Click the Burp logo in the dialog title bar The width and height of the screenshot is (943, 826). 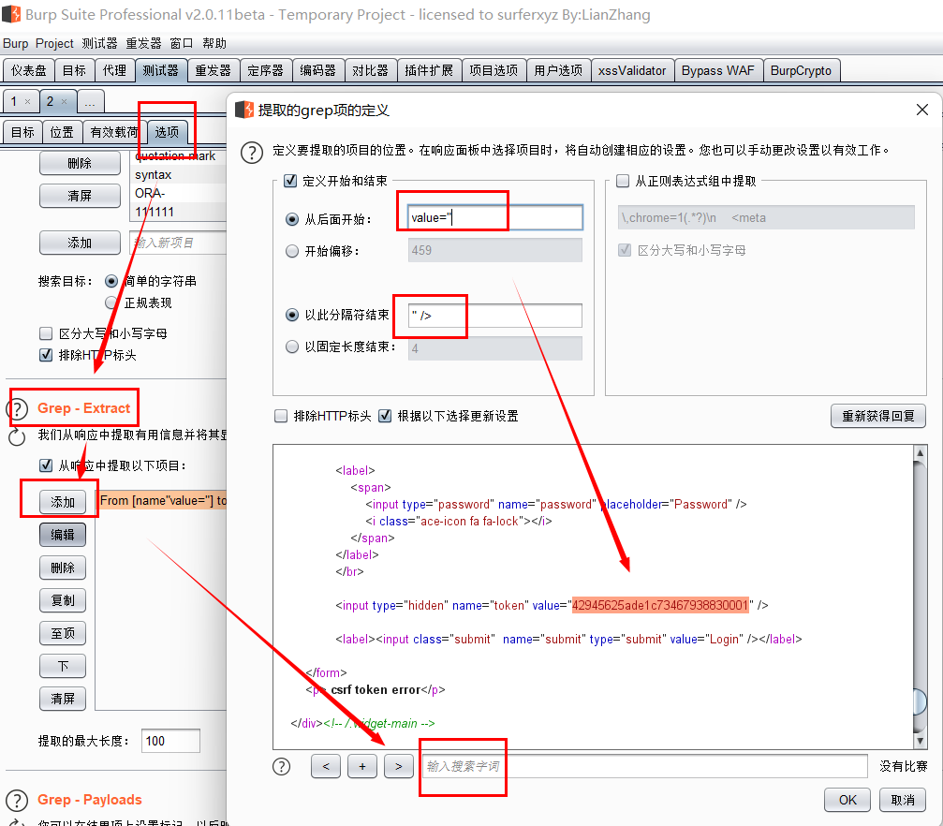[243, 110]
